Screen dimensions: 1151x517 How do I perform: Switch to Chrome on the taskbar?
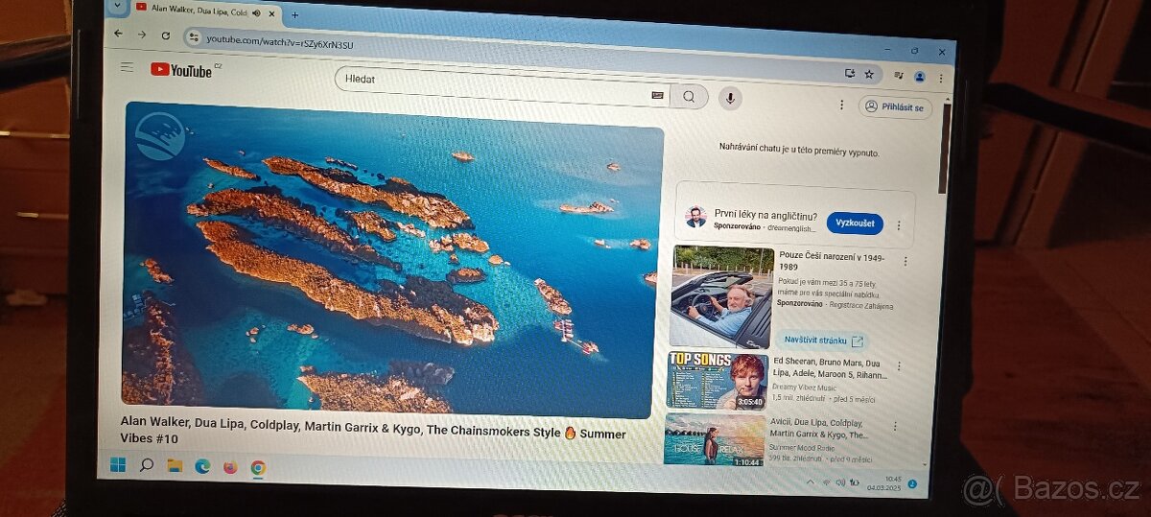click(x=258, y=468)
